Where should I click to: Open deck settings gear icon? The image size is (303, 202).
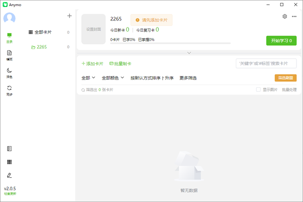tap(285, 16)
